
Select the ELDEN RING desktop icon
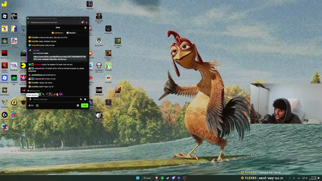pyautogui.click(x=5, y=42)
